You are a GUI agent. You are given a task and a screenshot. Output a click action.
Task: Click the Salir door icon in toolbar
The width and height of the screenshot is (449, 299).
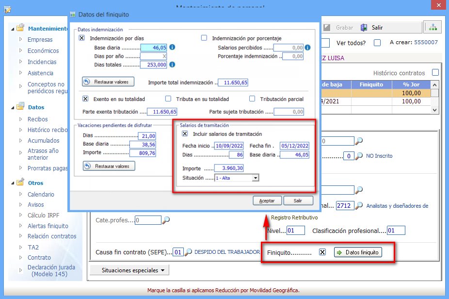tap(364, 28)
